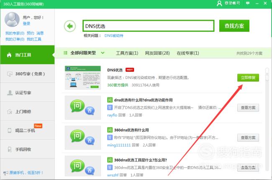The height and width of the screenshot is (180, 272).
Task: Select 360专家(免费) in the sidebar
Action: [x=27, y=74]
